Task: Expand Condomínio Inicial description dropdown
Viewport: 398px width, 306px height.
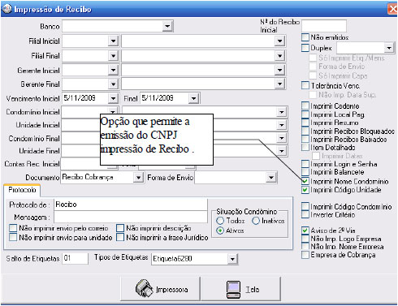Action: point(282,112)
